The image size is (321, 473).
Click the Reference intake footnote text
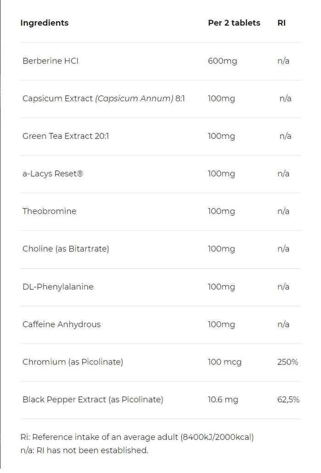point(137,437)
